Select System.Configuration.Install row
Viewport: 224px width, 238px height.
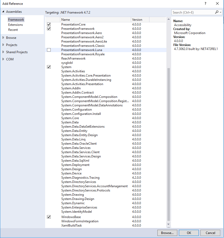click(106, 114)
